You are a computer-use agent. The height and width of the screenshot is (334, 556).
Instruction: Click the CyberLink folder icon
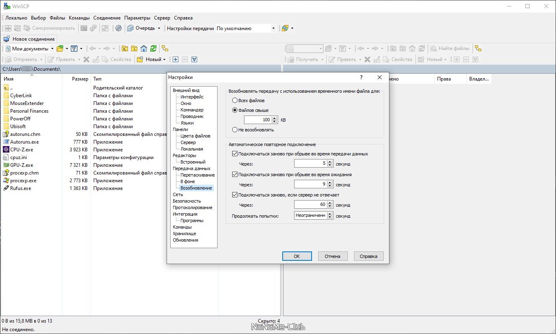[x=6, y=96]
